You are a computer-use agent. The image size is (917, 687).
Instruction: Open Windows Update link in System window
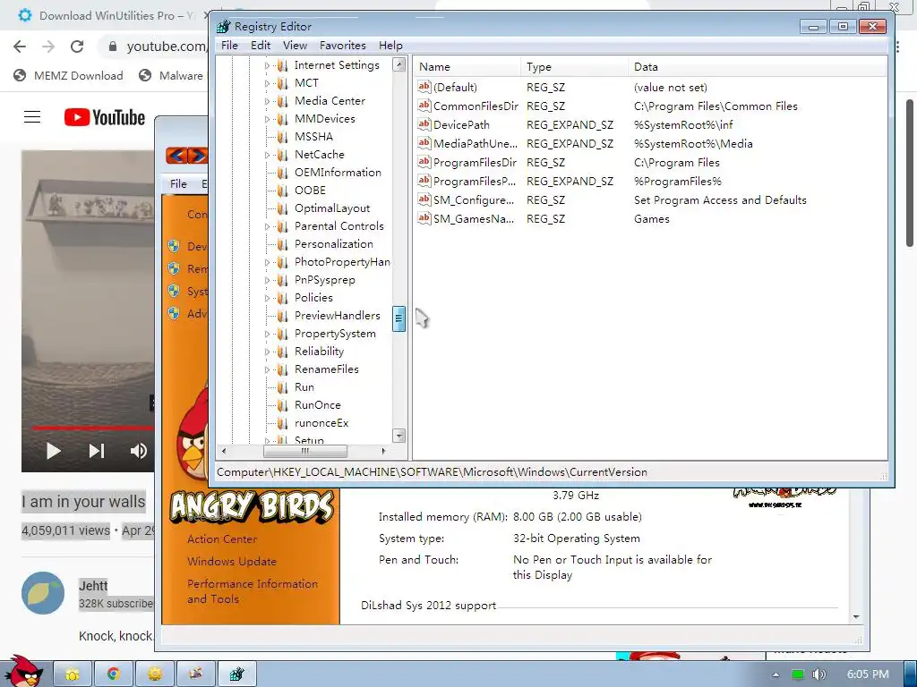(232, 562)
